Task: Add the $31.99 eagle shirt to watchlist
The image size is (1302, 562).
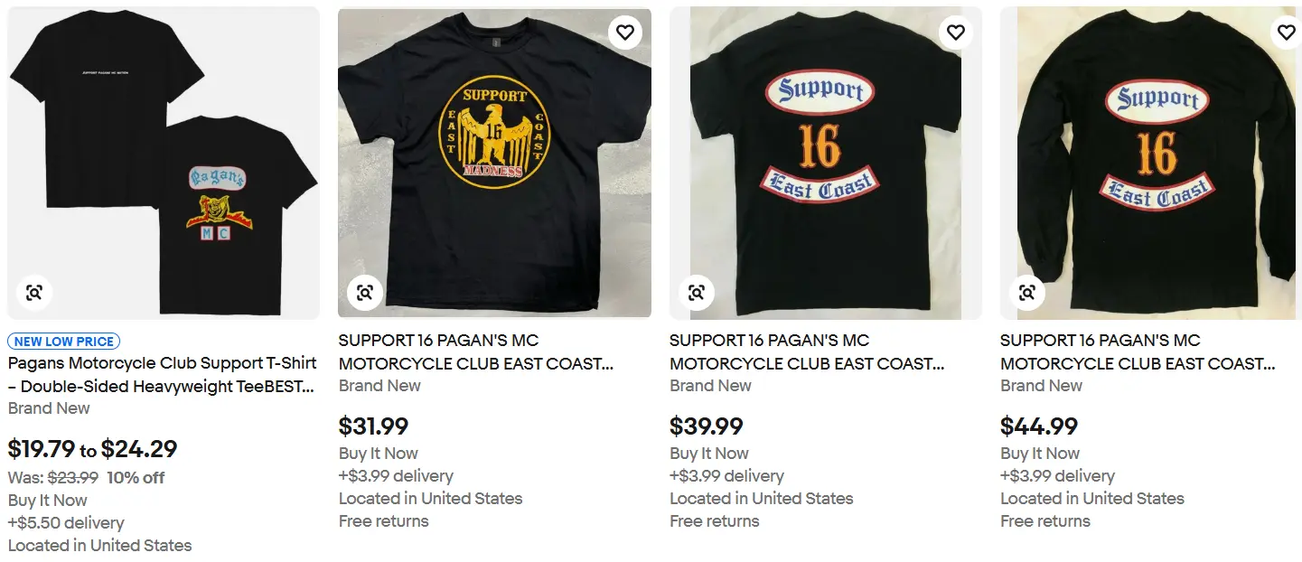Action: 624,33
